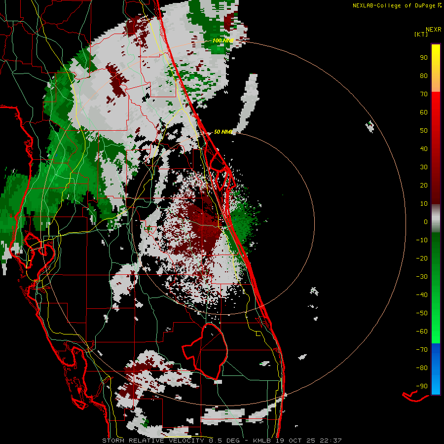
Task: Click the 100 NMI range ring label
Action: pyautogui.click(x=223, y=40)
